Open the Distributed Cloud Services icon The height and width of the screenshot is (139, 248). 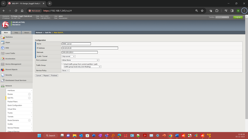(x=3, y=80)
